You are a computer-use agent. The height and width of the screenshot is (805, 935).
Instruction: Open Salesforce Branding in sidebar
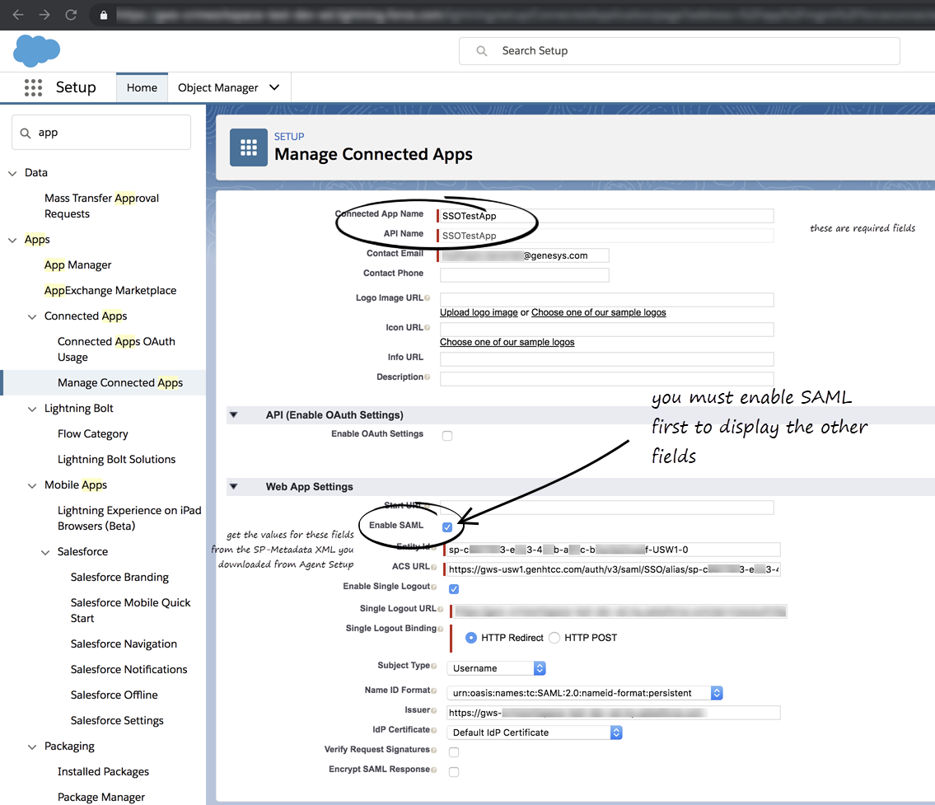(x=119, y=578)
